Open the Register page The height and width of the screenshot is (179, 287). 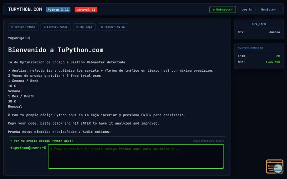(x=268, y=10)
